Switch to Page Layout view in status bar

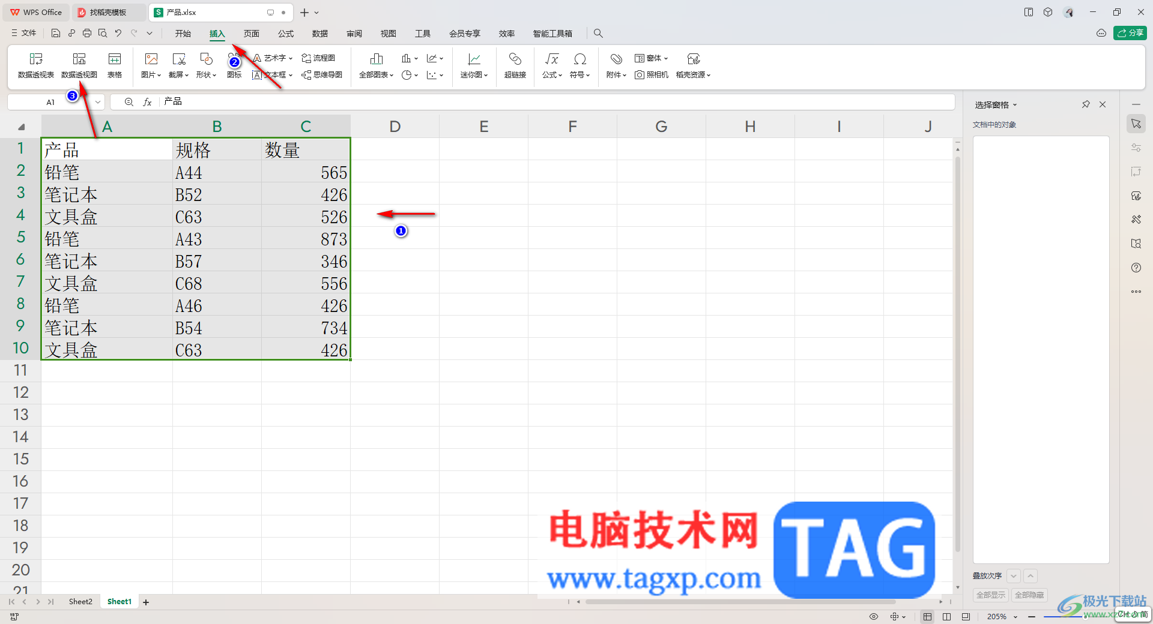(x=966, y=617)
